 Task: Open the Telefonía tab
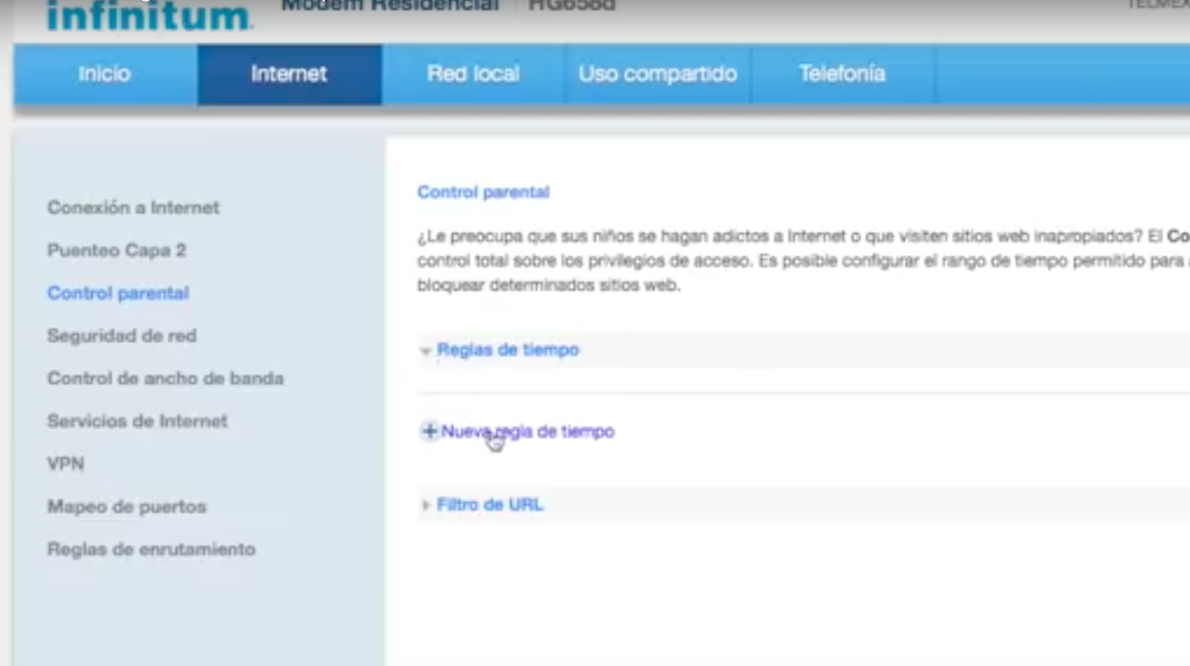click(x=841, y=74)
